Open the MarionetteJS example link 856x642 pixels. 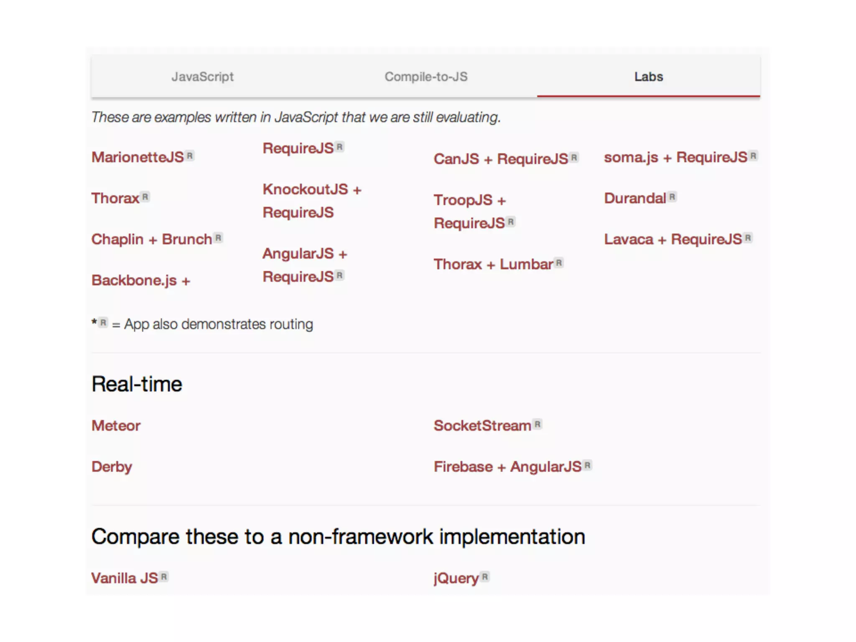[138, 158]
